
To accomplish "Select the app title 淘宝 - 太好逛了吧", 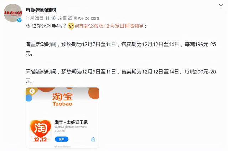I will tap(71, 122).
